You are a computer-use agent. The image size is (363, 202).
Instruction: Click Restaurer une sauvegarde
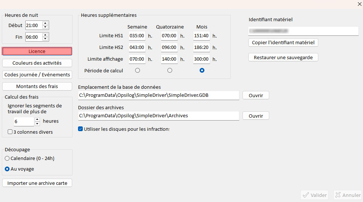[283, 57]
